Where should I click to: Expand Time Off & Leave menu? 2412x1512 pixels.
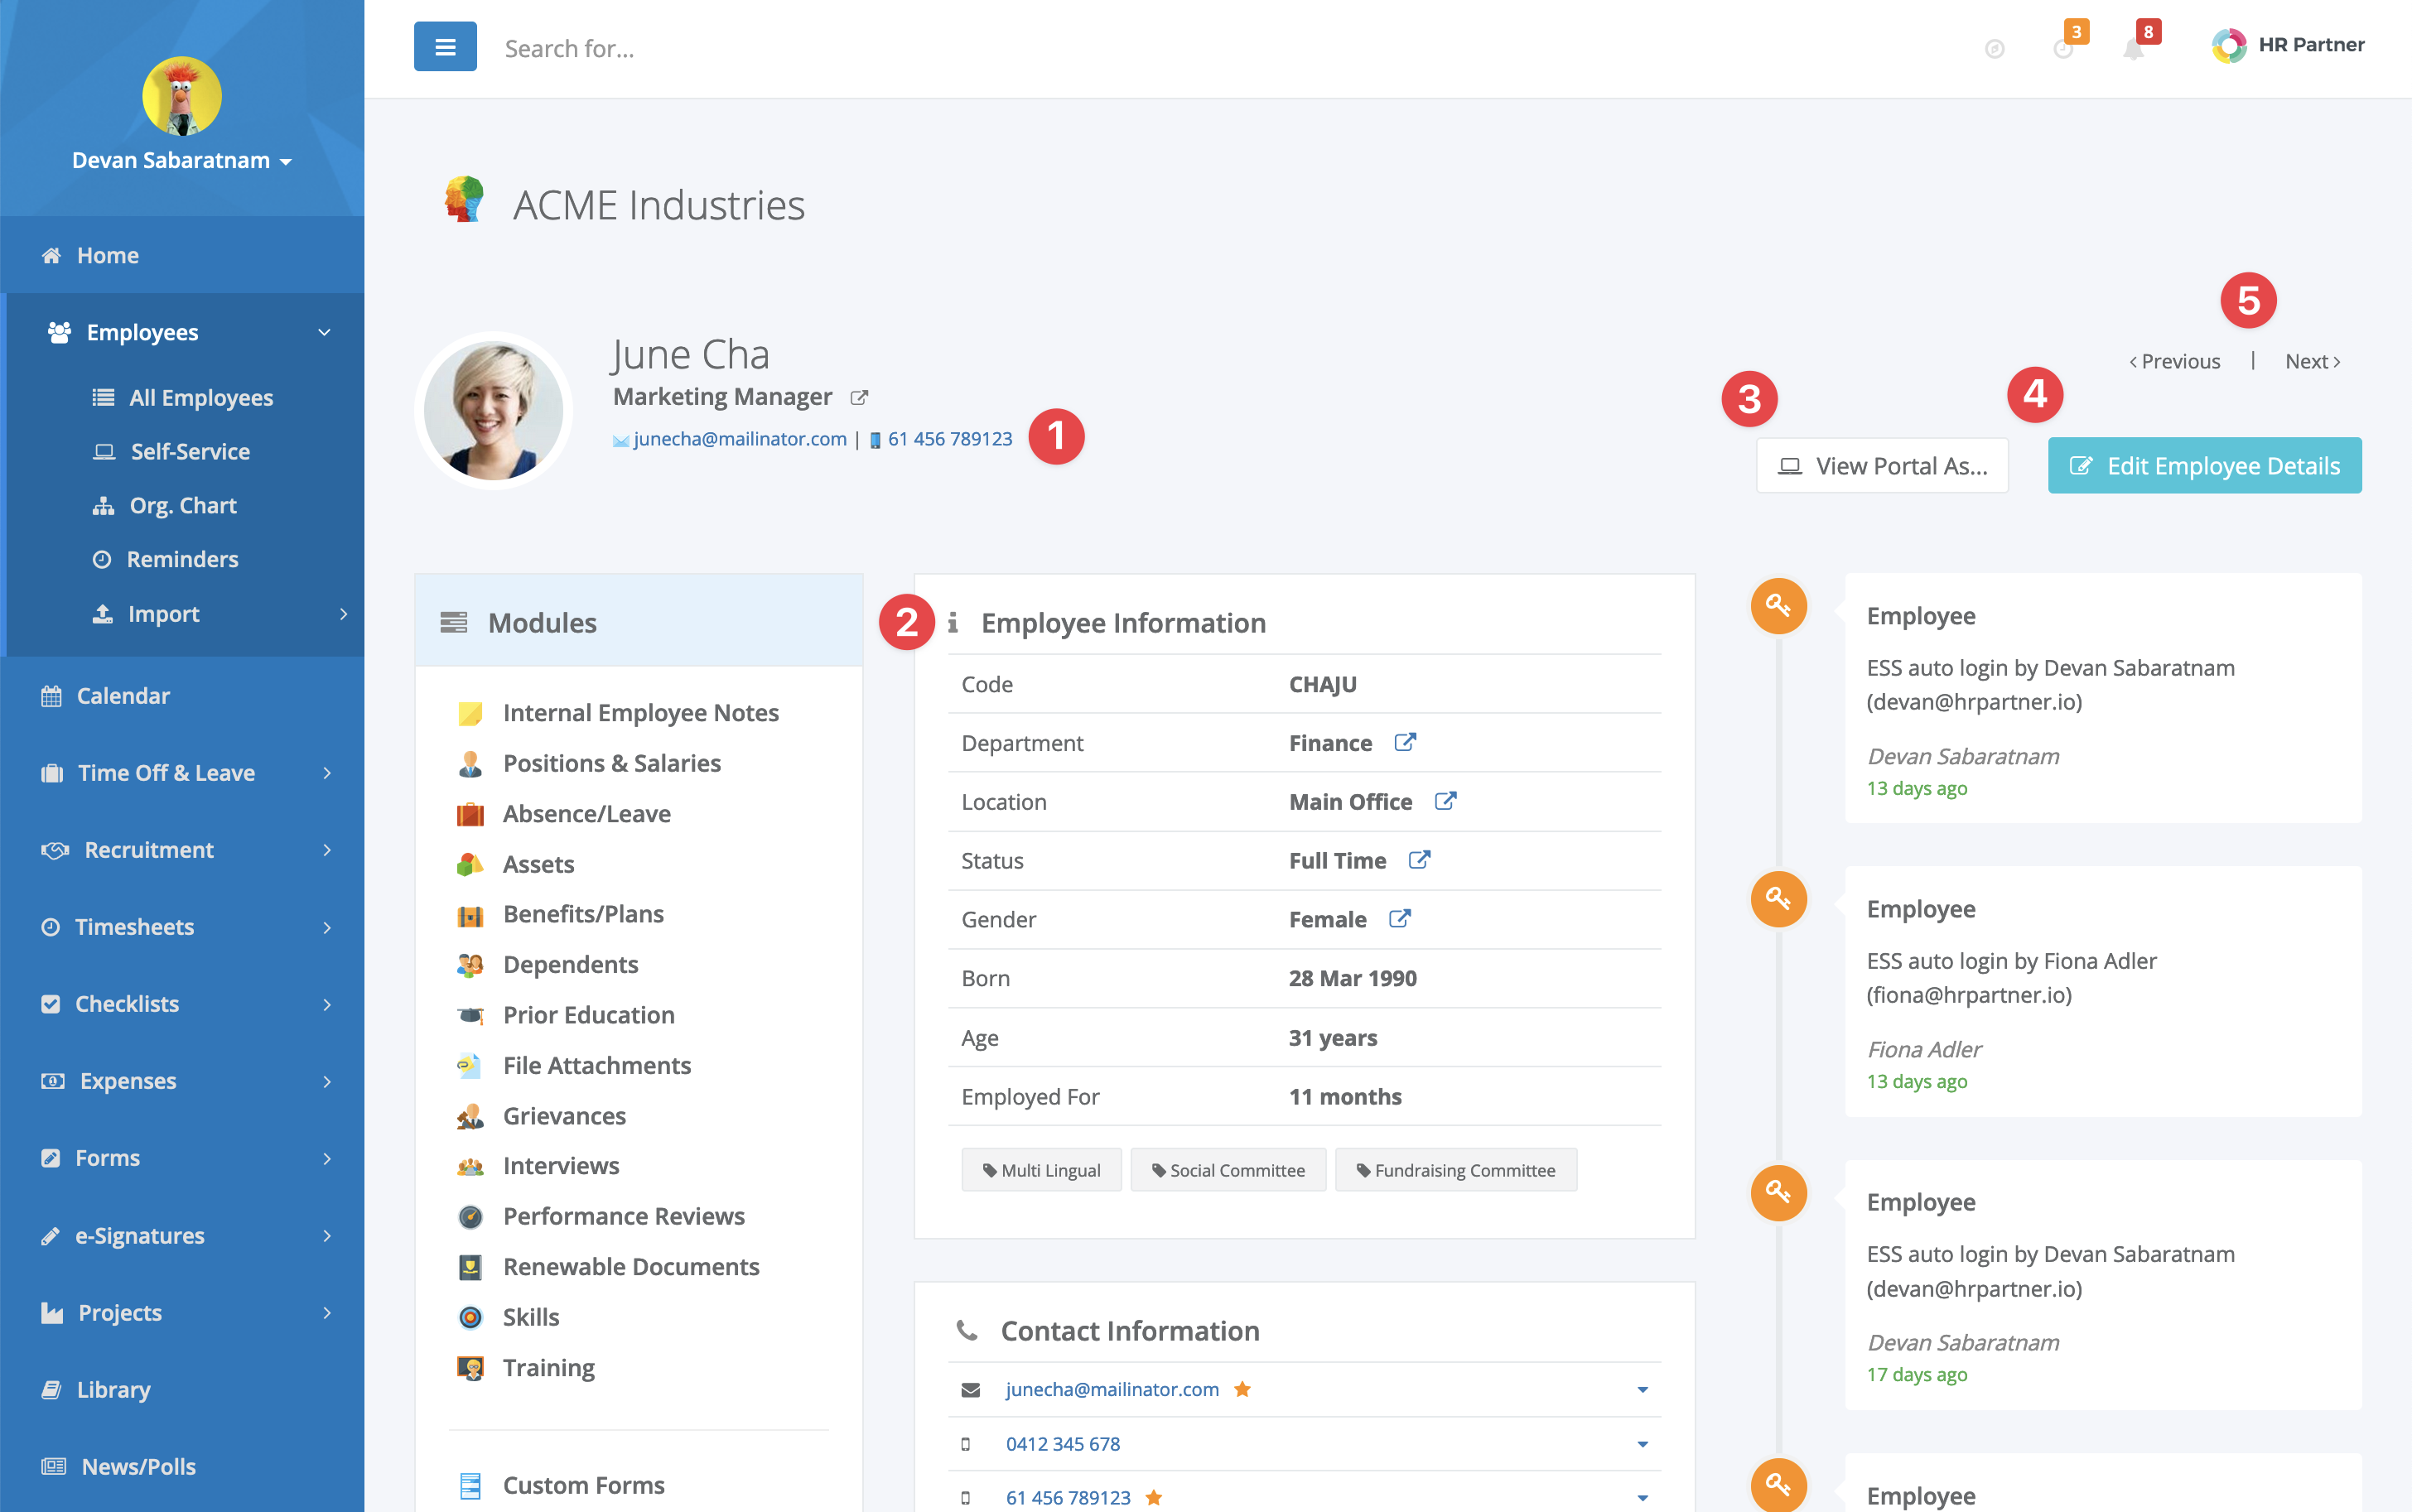[327, 773]
